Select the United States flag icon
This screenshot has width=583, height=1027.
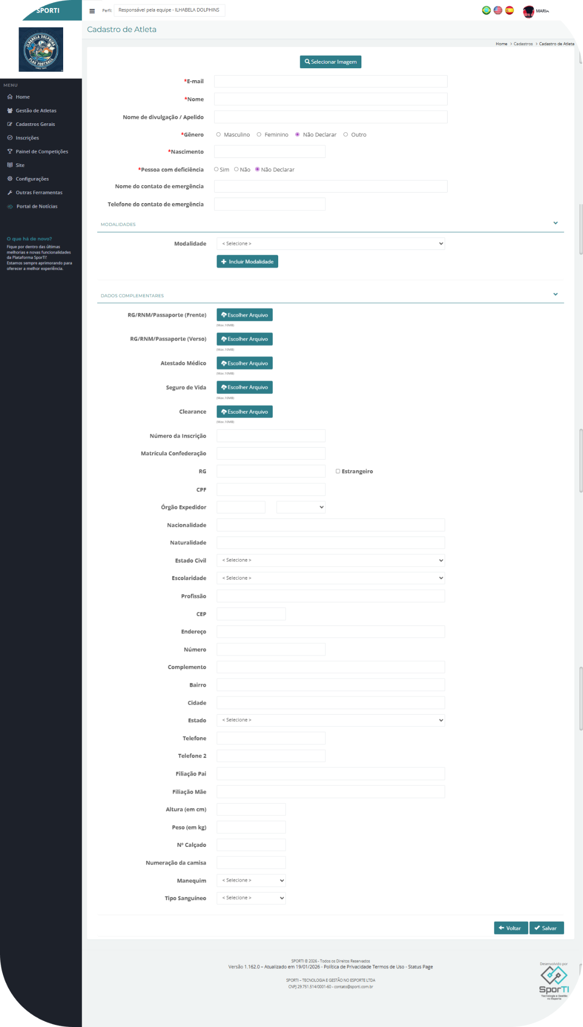pos(498,10)
